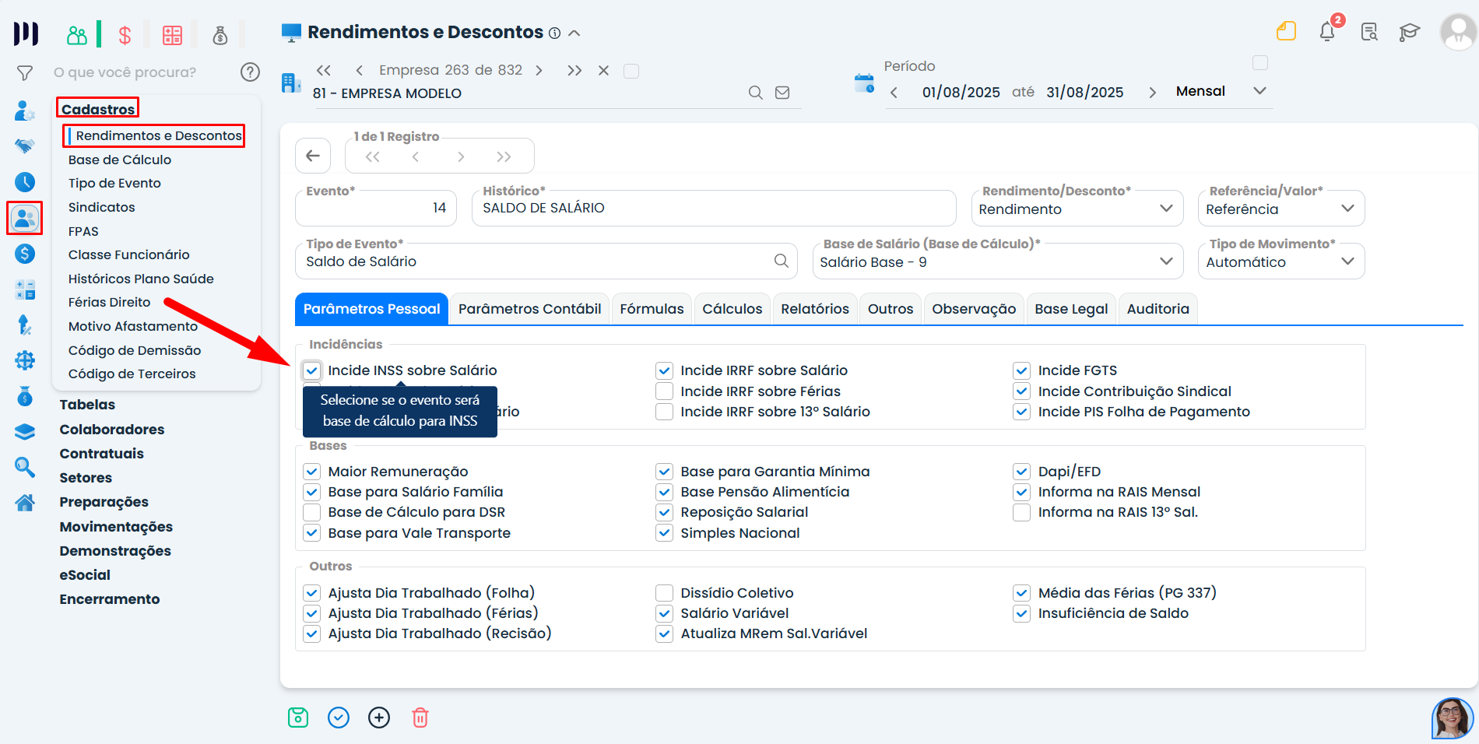Open the Parâmetros Contábil tab
Screen dimensions: 1479x744
coord(529,309)
